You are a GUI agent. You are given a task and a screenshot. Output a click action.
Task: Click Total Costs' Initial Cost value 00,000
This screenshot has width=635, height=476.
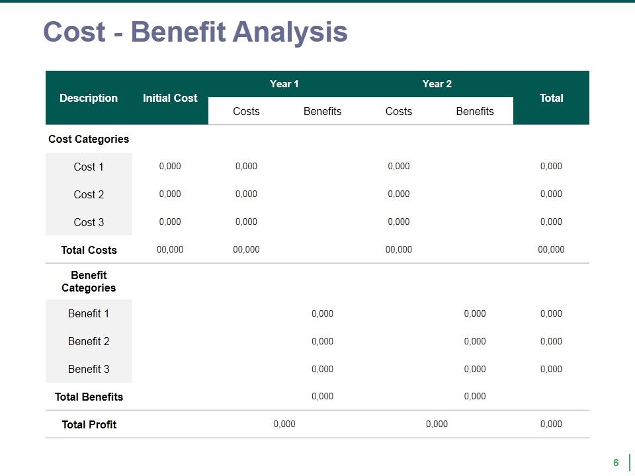170,249
